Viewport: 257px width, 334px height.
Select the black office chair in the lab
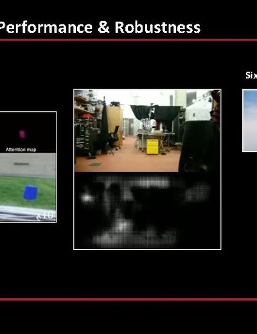[x=114, y=139]
